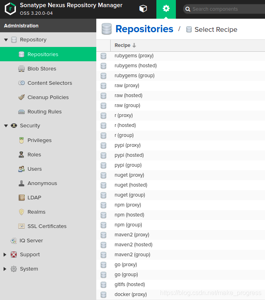Open the Browse cube icon
Viewport: 265px width, 300px height.
click(x=143, y=9)
